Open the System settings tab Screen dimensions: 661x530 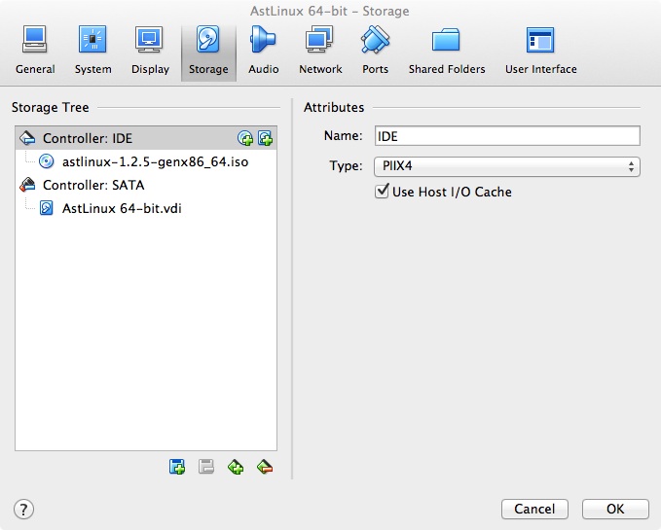92,51
